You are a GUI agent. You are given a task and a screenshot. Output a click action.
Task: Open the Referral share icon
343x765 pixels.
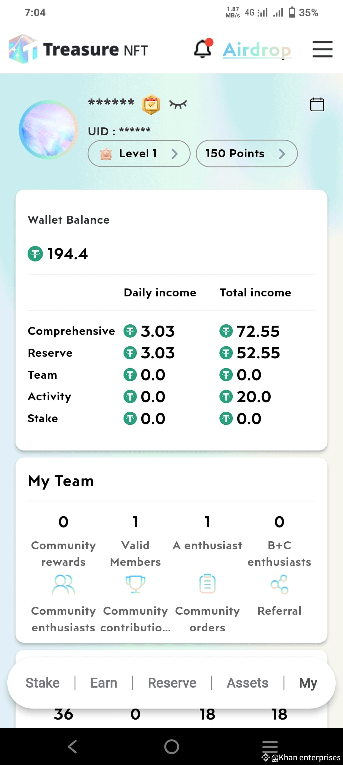tap(279, 584)
